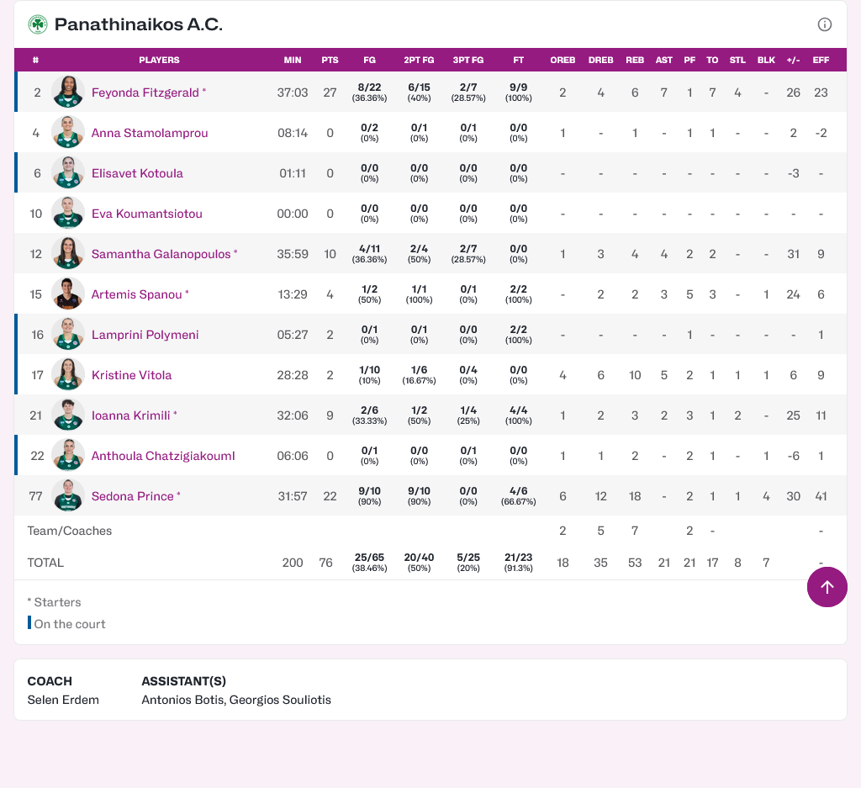The width and height of the screenshot is (861, 788).
Task: Click the 3PT FG column header
Action: [468, 61]
